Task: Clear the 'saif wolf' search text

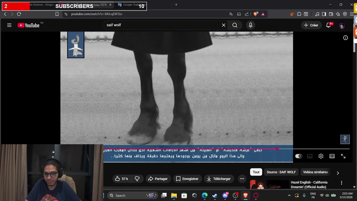Action: click(x=224, y=25)
